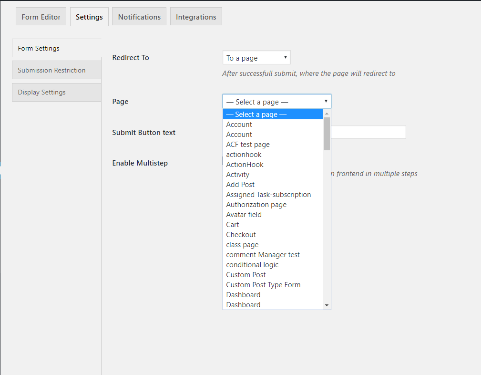This screenshot has height=375, width=481.
Task: Focus the Submit Button text field
Action: 368,132
